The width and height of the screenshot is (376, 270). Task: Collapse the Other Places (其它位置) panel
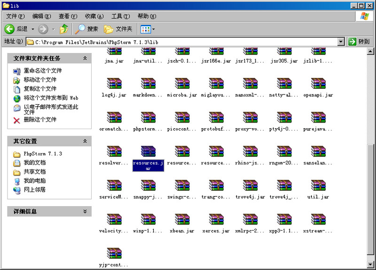click(x=85, y=141)
